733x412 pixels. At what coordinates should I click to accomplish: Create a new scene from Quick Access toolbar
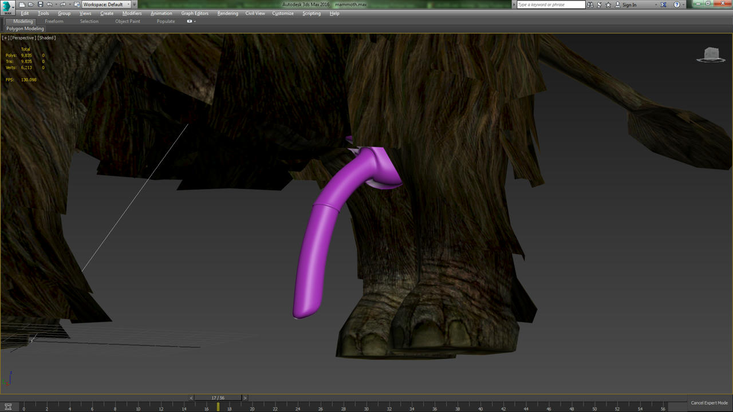pos(22,5)
